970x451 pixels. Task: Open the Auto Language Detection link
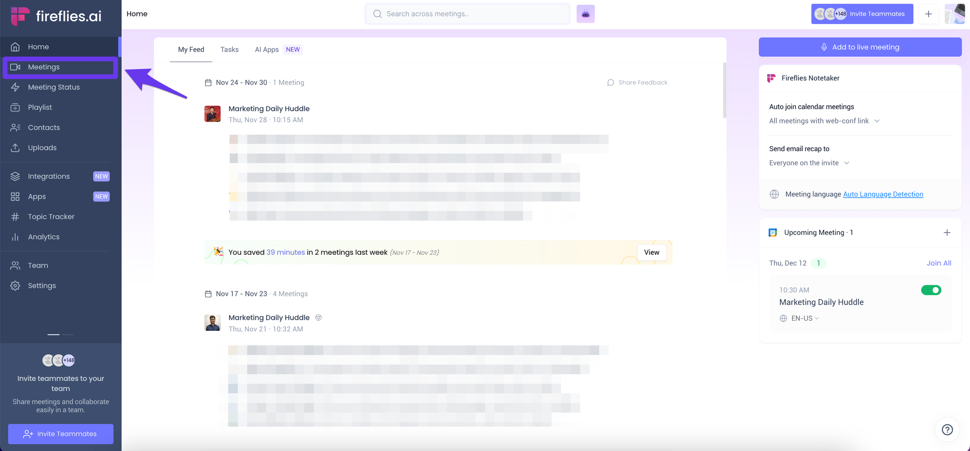(x=883, y=194)
